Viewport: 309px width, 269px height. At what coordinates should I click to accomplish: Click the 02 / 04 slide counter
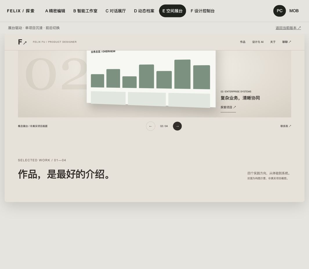point(164,126)
